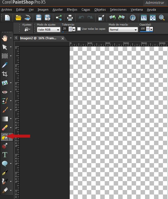Open the Tolerancia slider dropdown arrow
168x199 pixels.
click(74, 29)
